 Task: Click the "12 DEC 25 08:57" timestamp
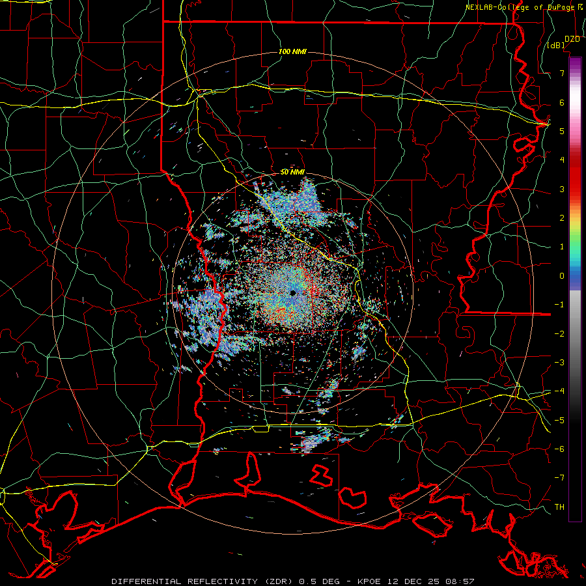click(x=430, y=581)
